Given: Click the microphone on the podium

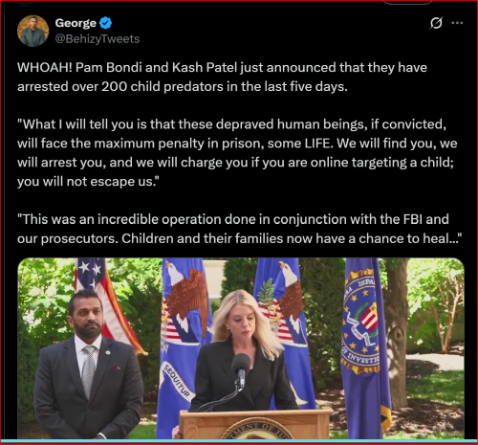Looking at the screenshot, I should pyautogui.click(x=241, y=370).
